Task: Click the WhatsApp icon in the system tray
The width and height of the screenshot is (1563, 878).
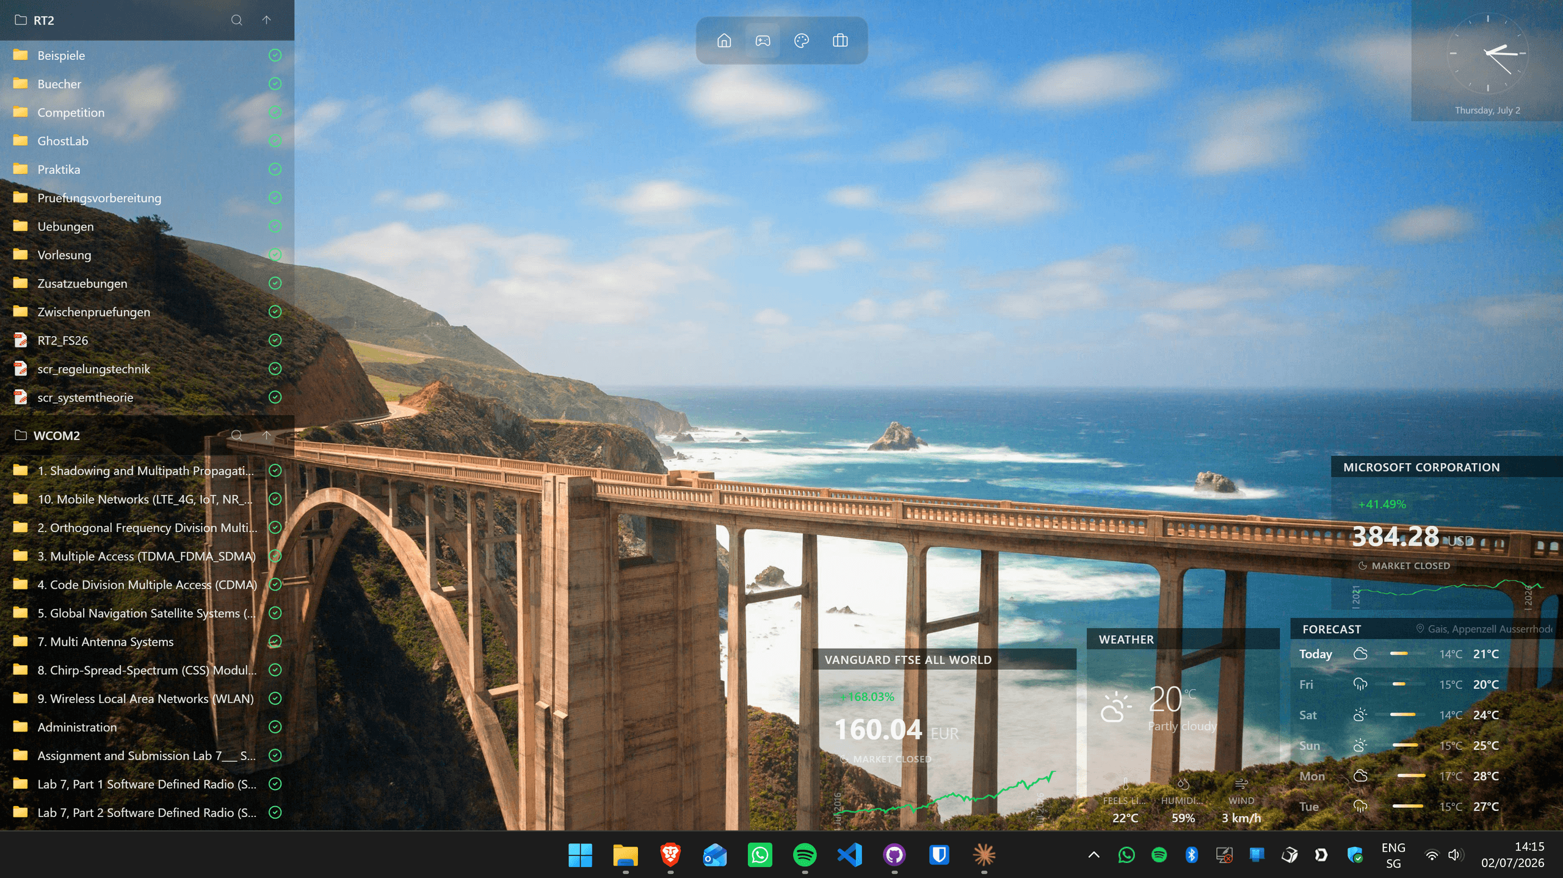Action: [x=1126, y=855]
